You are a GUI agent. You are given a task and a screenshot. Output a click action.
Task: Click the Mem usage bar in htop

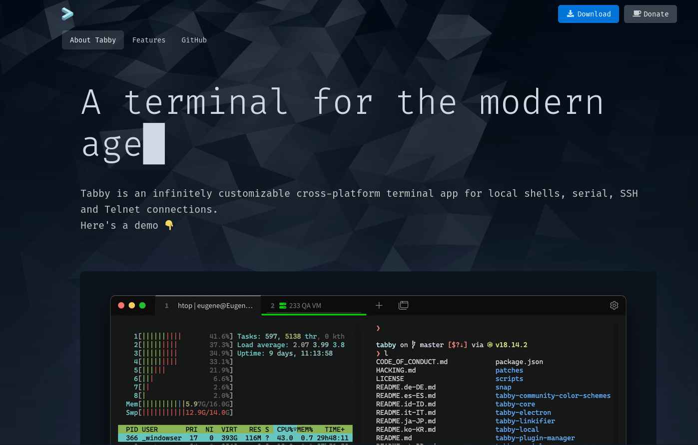[x=179, y=404]
